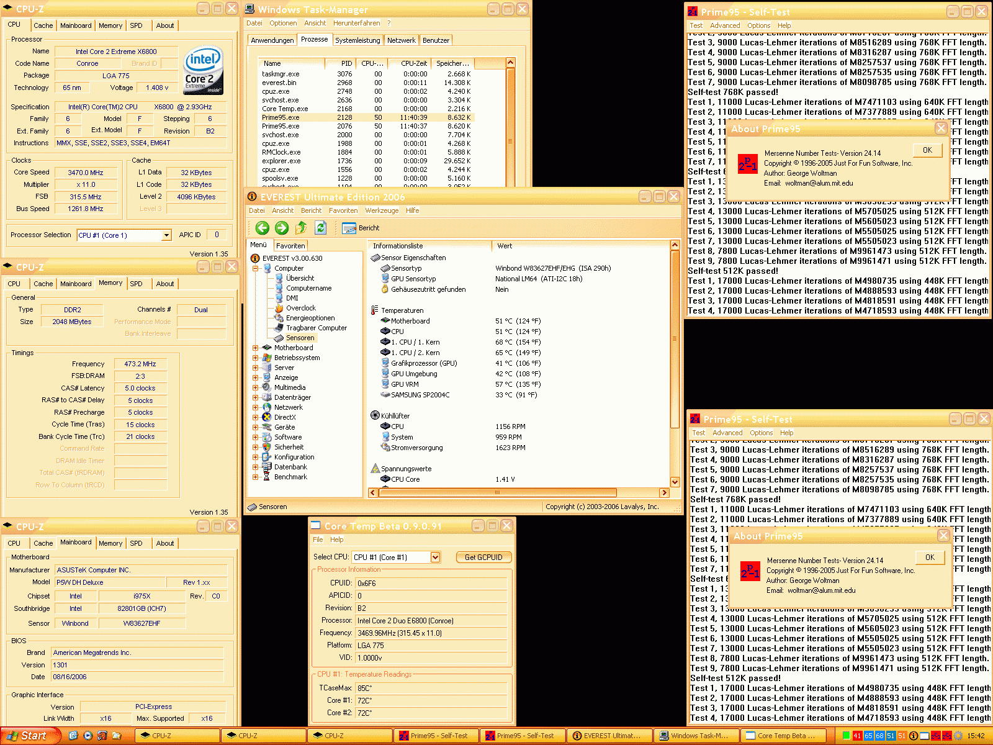The height and width of the screenshot is (745, 993).
Task: Click OK in lower About Prime95 dialog
Action: pos(930,558)
